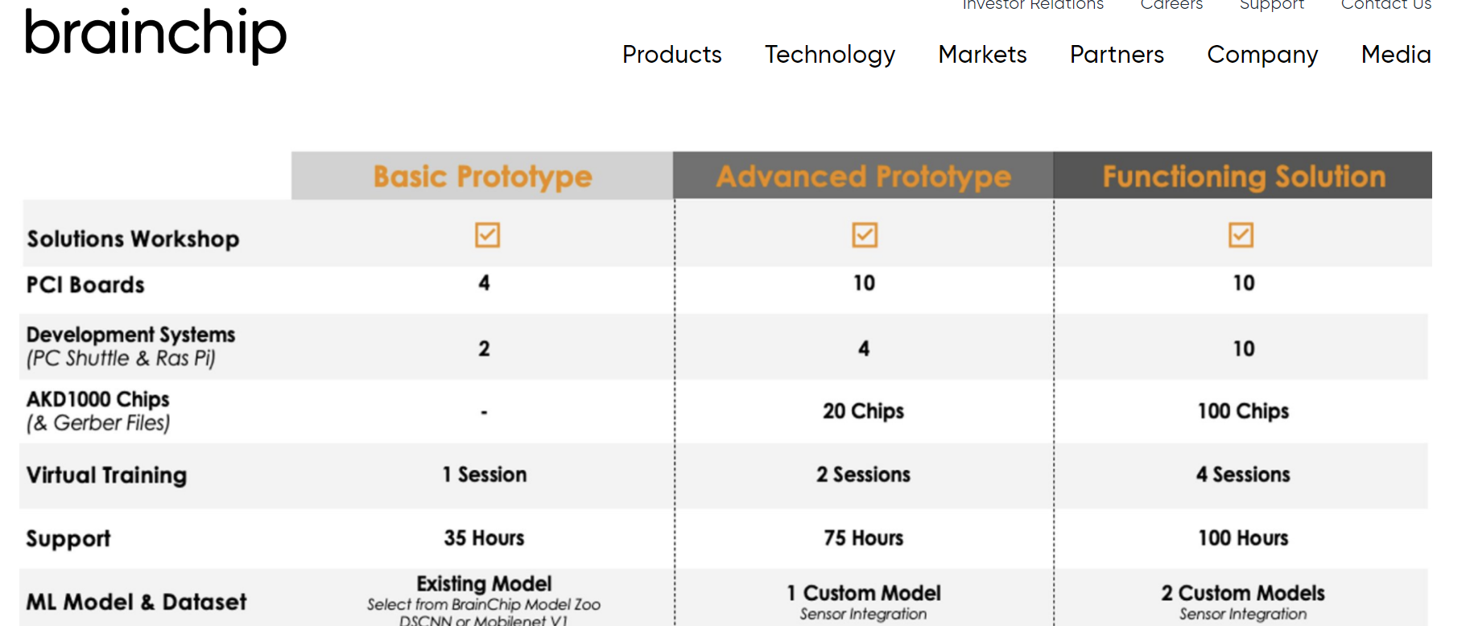The width and height of the screenshot is (1470, 626).
Task: Select the Basic Prototype column header
Action: [482, 176]
